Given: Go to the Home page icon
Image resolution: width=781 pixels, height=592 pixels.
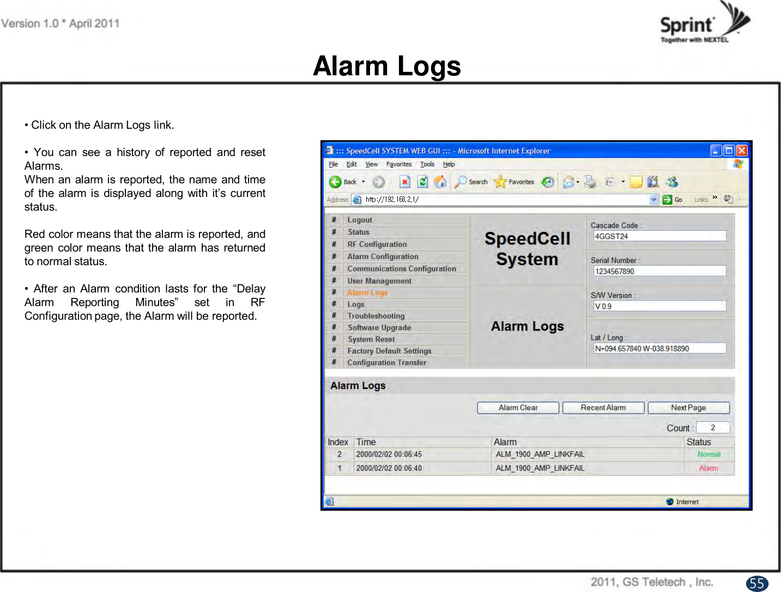Looking at the screenshot, I should point(440,182).
